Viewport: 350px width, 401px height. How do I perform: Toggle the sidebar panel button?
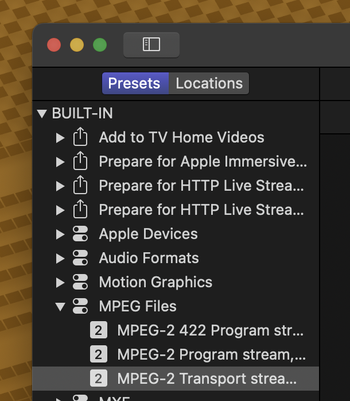pos(151,45)
